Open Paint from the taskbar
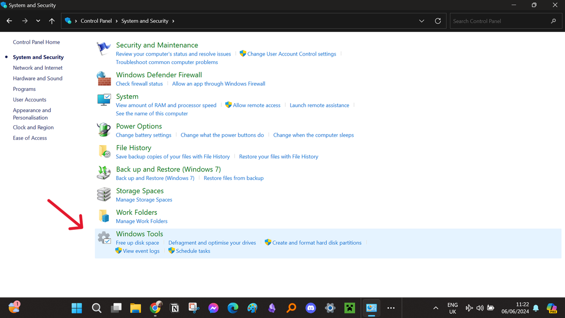 click(x=252, y=308)
